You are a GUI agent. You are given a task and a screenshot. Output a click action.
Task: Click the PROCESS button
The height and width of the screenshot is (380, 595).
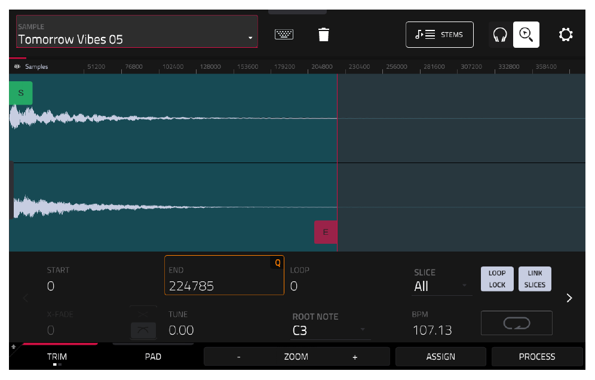pyautogui.click(x=537, y=357)
